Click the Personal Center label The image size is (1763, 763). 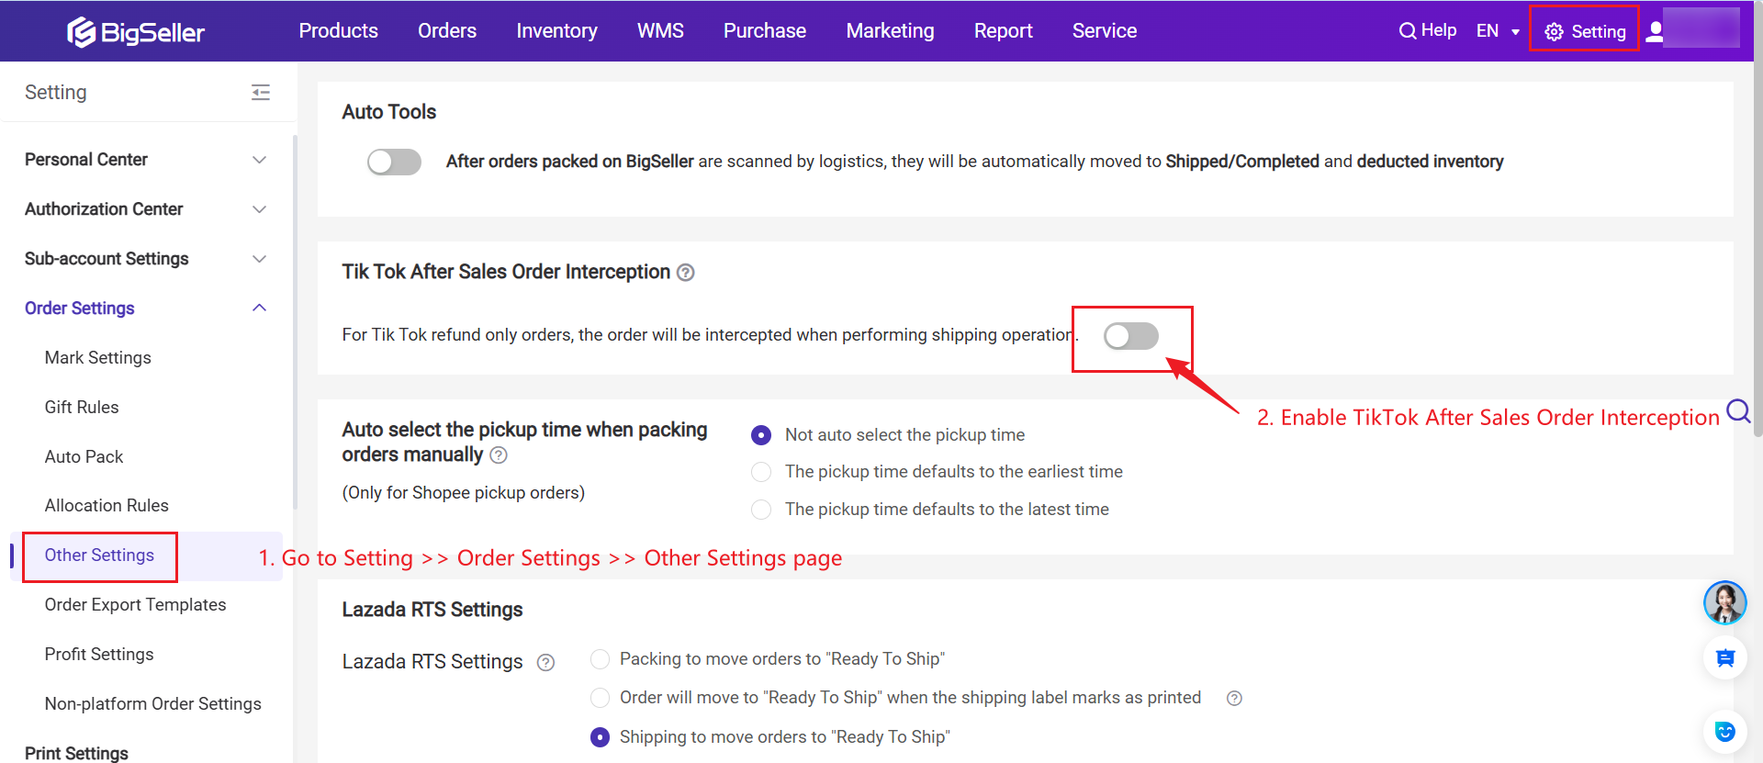[x=86, y=160]
